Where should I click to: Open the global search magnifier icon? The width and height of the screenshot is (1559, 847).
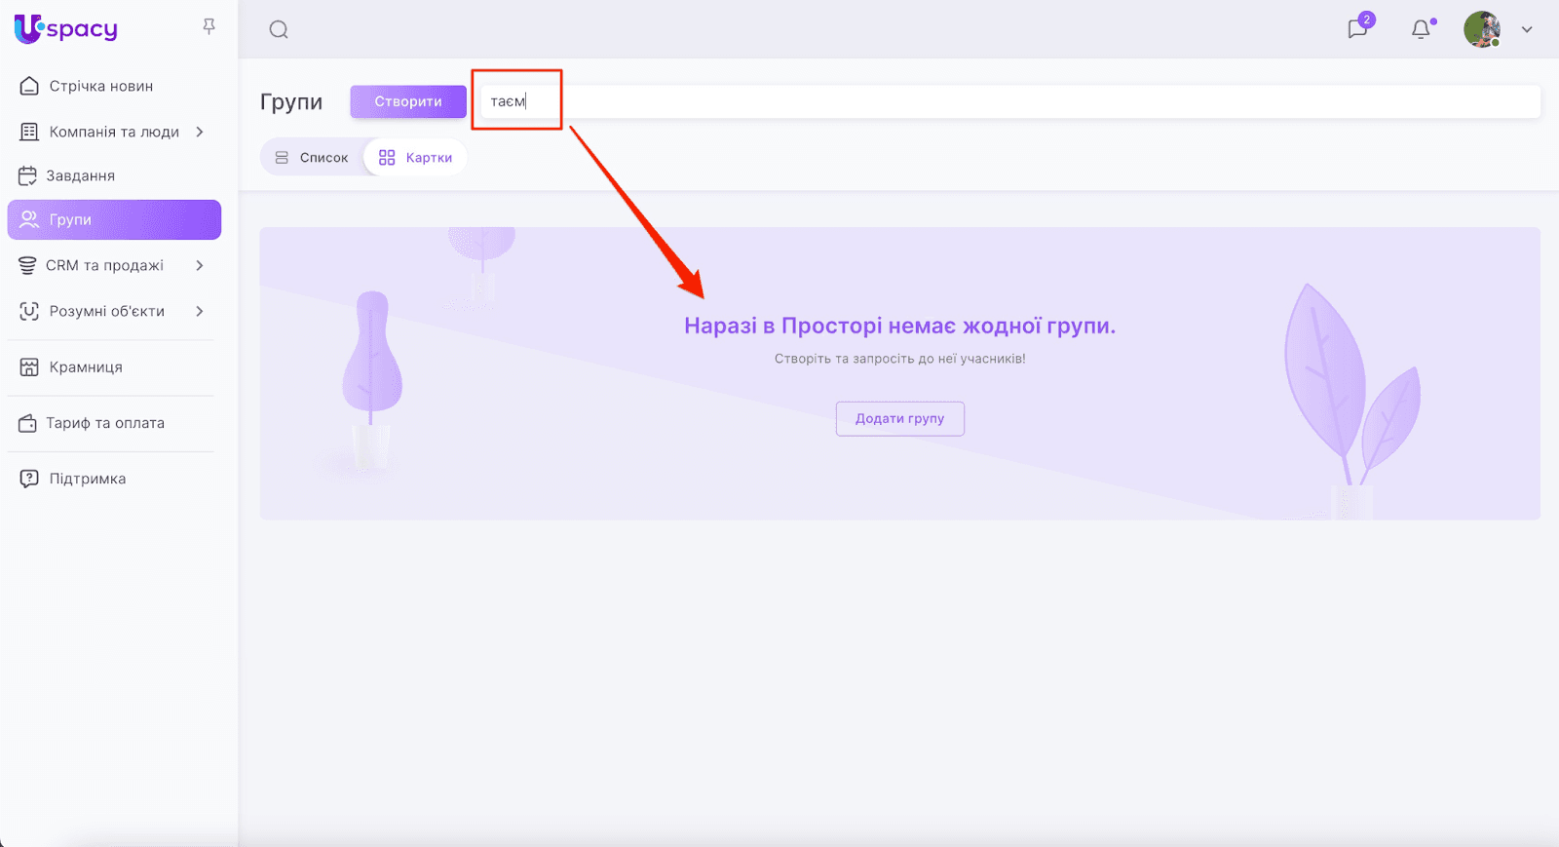[279, 29]
